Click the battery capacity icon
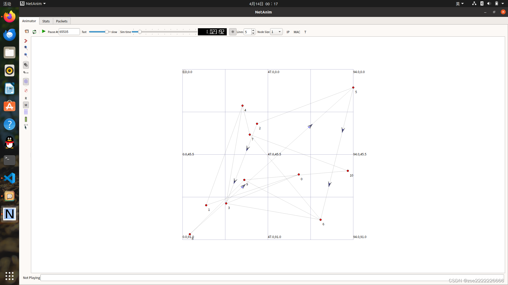The image size is (508, 285). click(26, 120)
